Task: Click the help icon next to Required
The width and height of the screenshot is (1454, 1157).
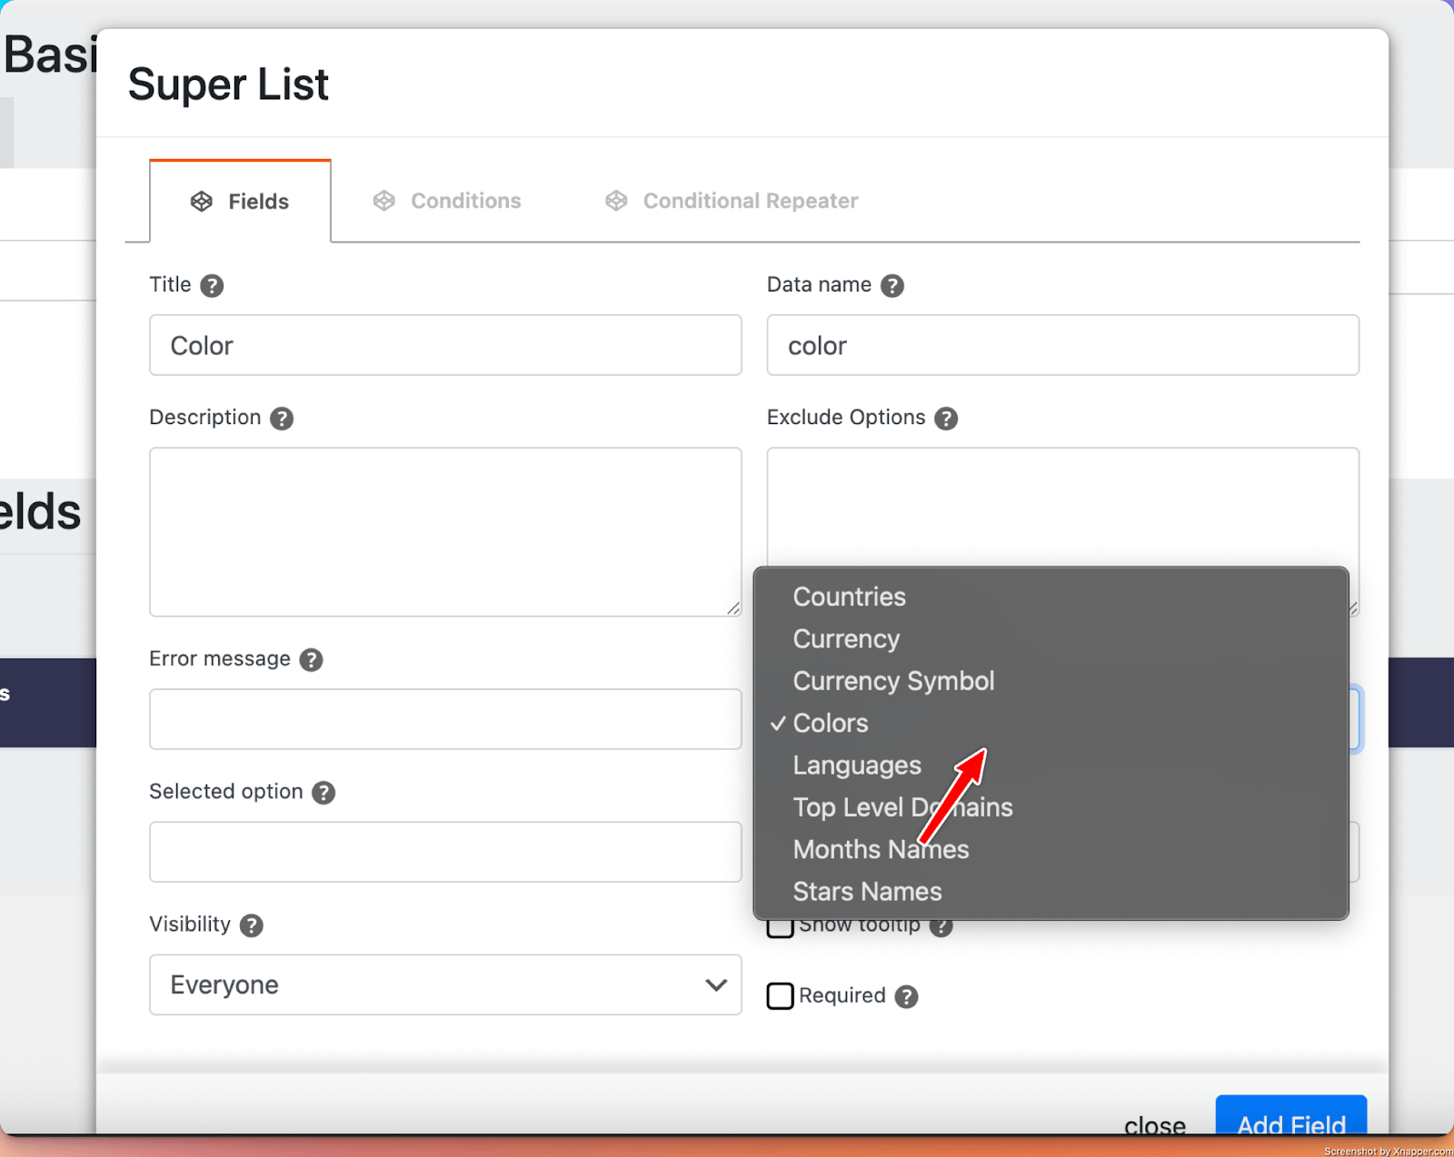Action: click(x=906, y=997)
